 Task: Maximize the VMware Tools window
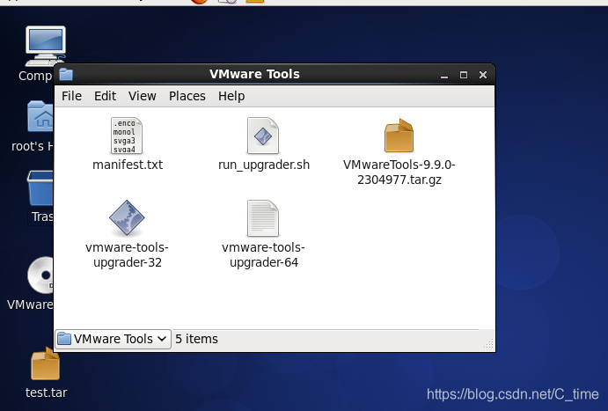point(464,75)
